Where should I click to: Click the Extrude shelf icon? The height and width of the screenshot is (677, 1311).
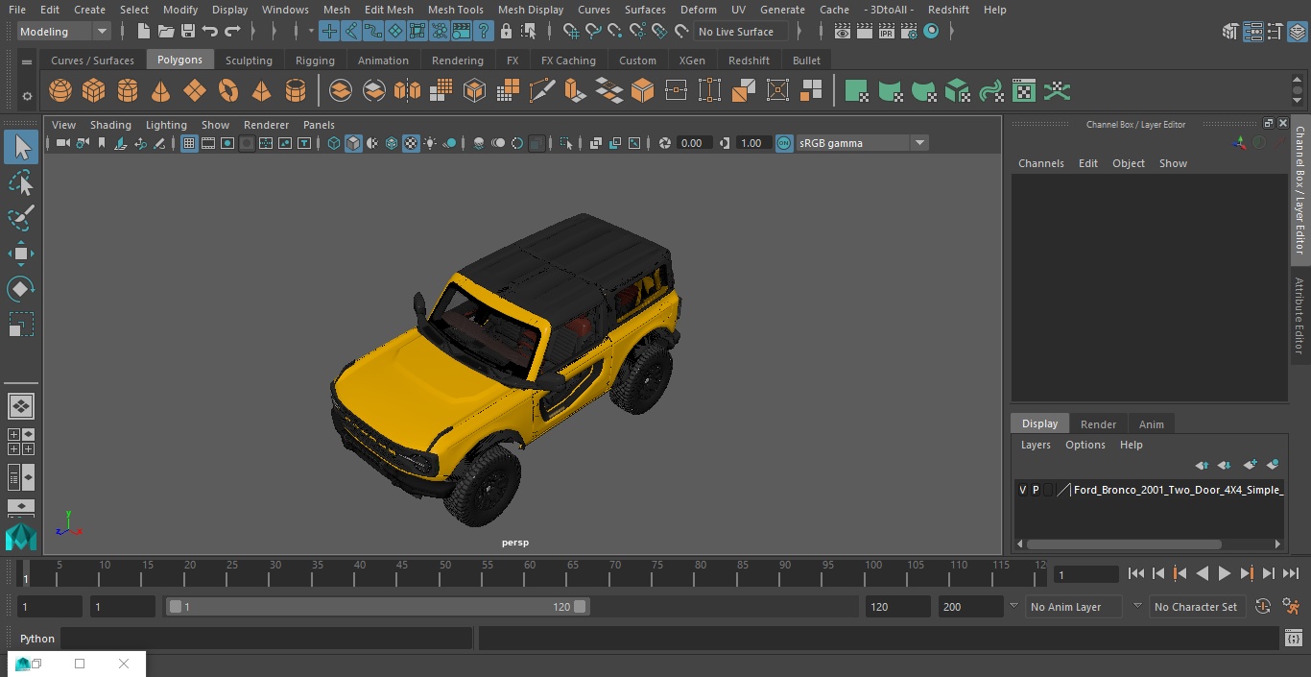click(575, 91)
